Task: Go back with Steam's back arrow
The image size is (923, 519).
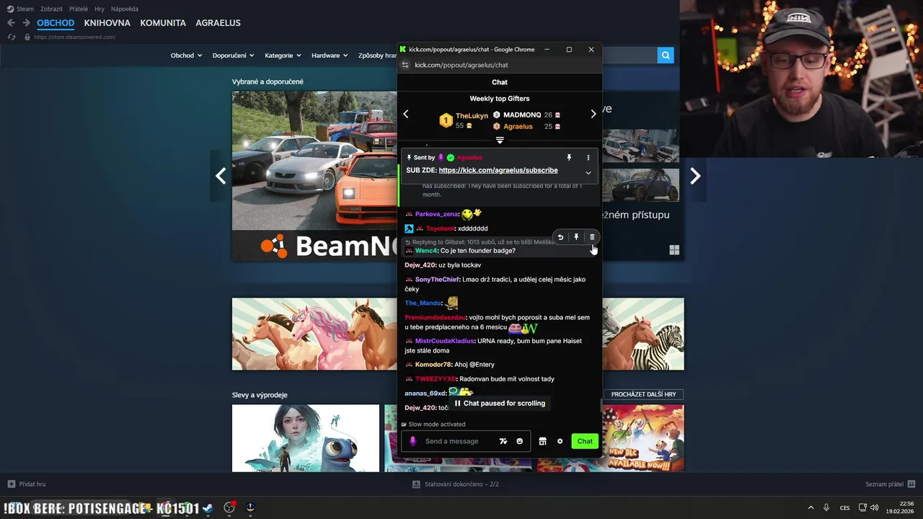Action: coord(11,23)
